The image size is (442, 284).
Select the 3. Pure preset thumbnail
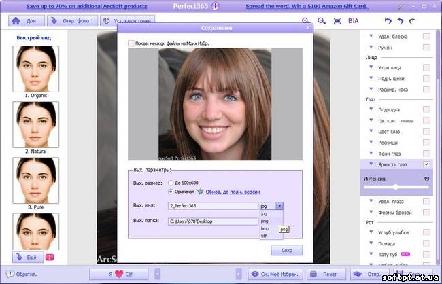click(36, 180)
